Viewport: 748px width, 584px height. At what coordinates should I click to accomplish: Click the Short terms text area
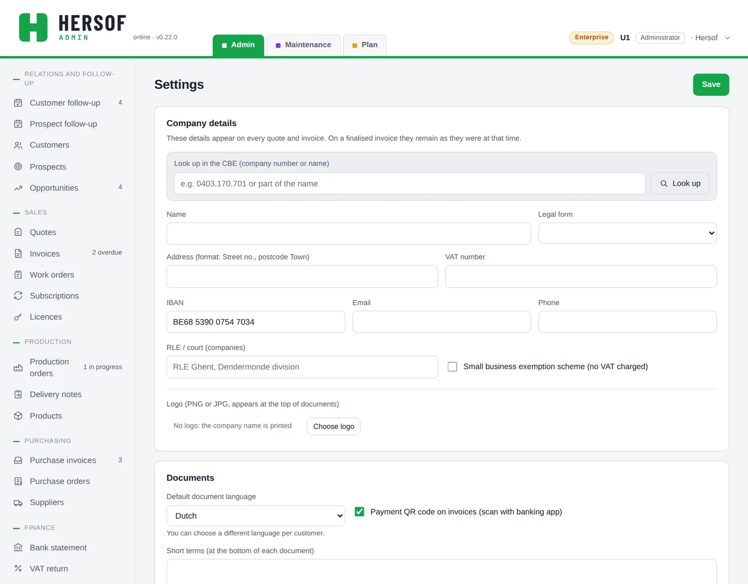pos(441,572)
